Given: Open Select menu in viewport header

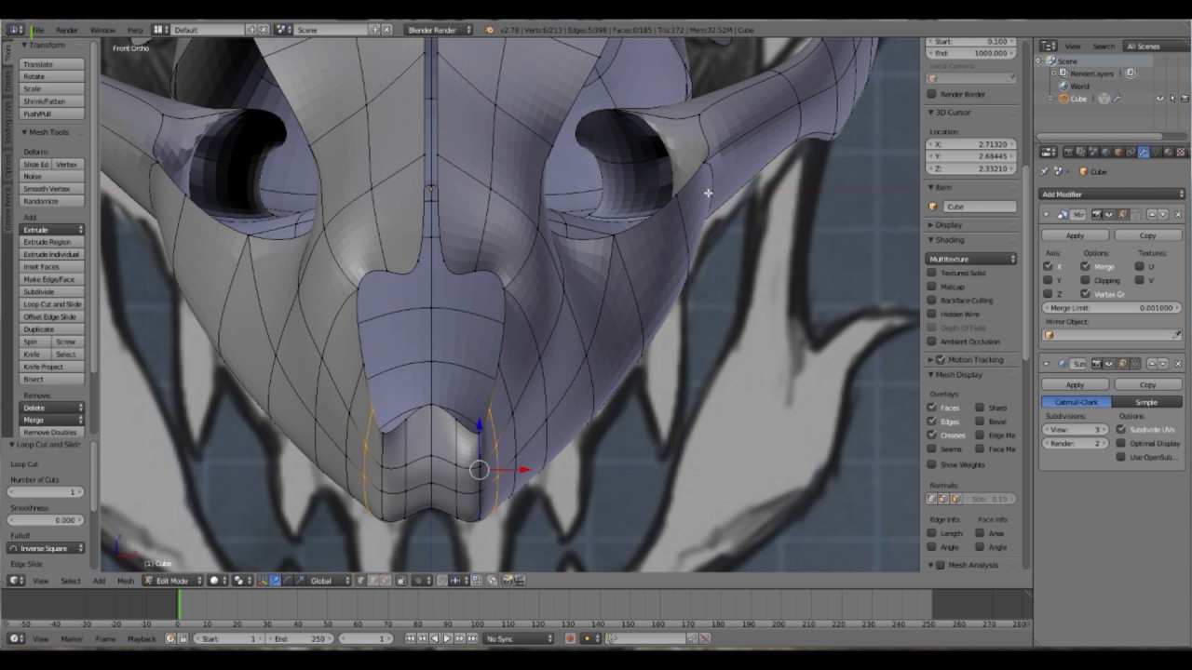Looking at the screenshot, I should pos(71,580).
